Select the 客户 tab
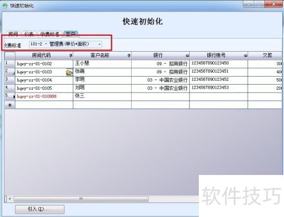The image size is (284, 217). [70, 34]
